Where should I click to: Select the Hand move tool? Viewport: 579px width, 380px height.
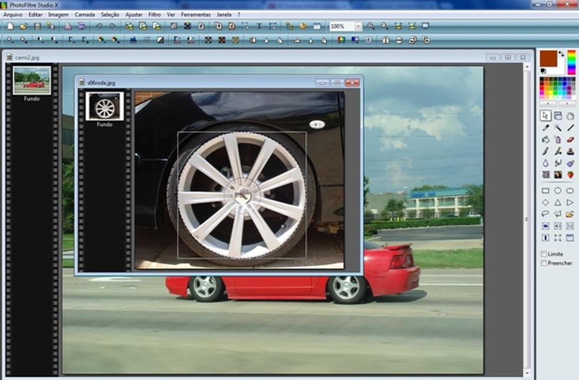pyautogui.click(x=570, y=116)
